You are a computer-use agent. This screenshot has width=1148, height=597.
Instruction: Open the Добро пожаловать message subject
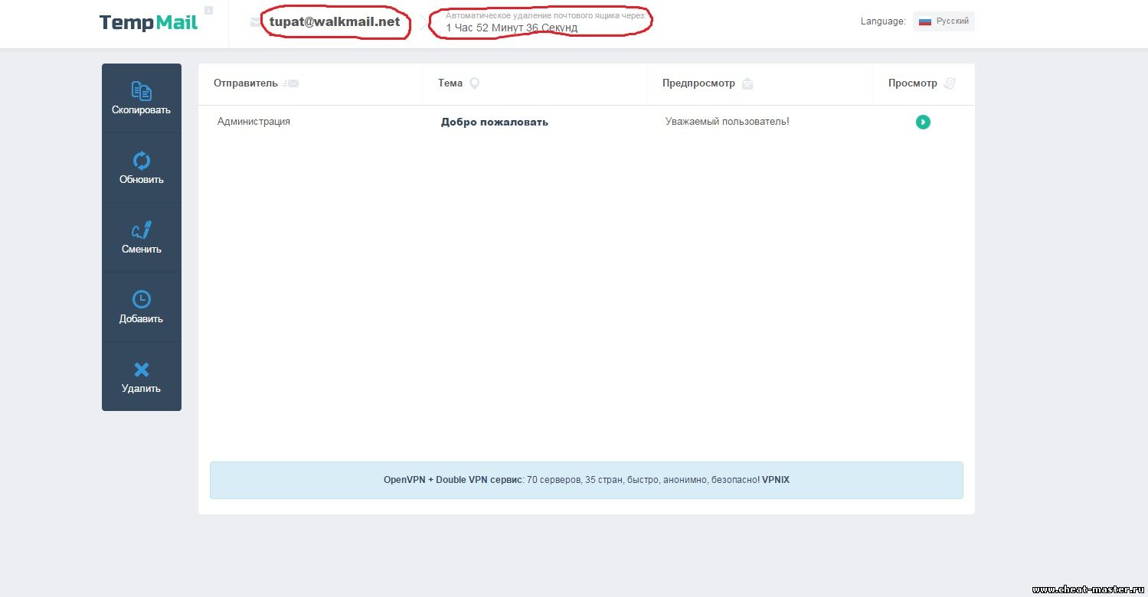click(x=494, y=122)
